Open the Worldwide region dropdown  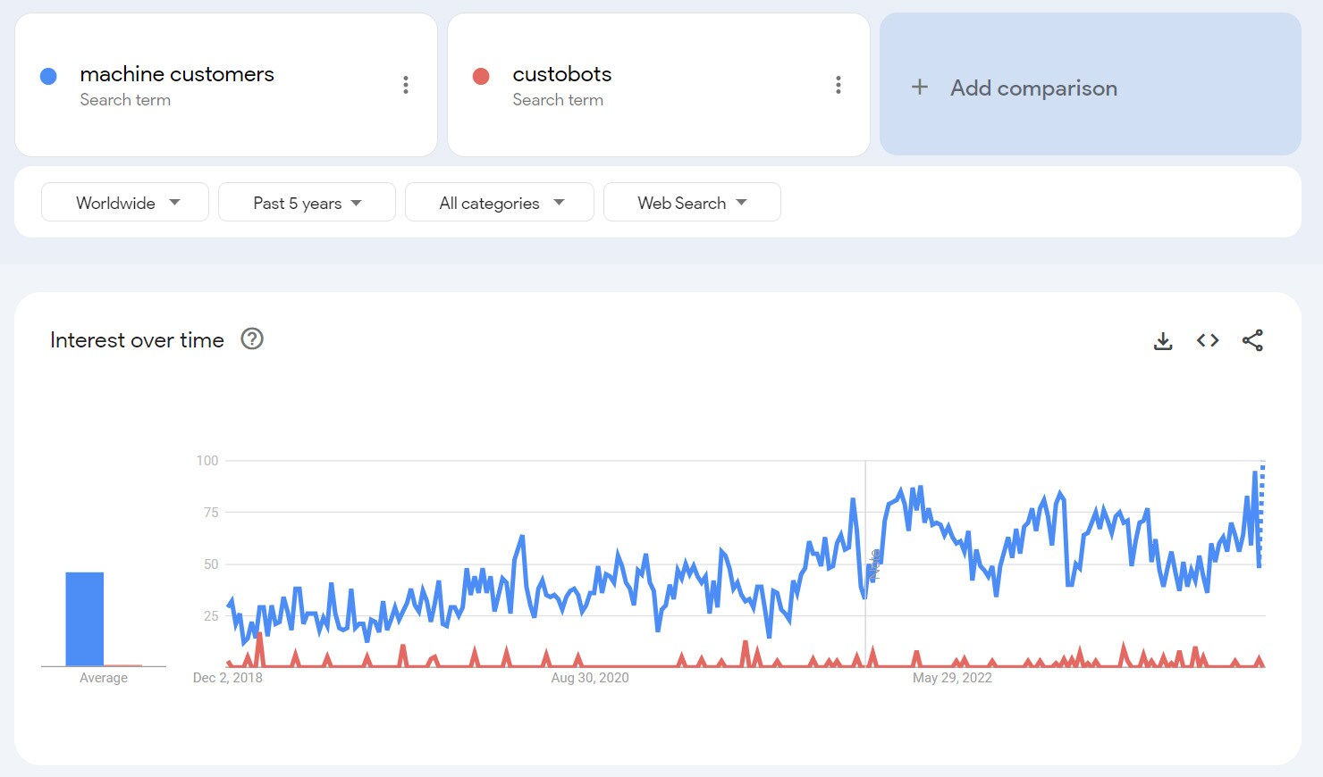(x=124, y=202)
